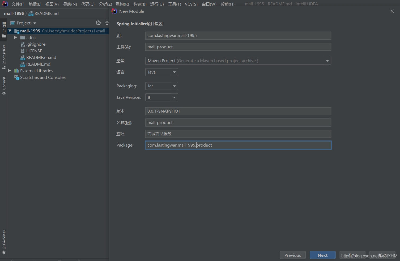The image size is (400, 261).
Task: Open the 编辑(E) menu
Action: 35,4
